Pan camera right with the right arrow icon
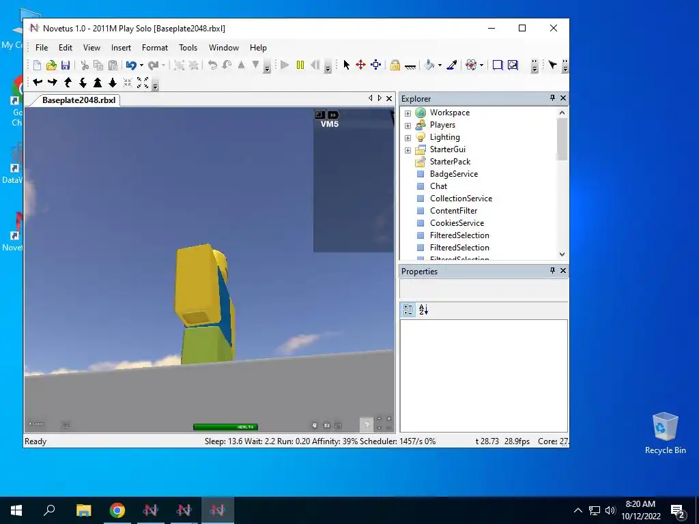 pos(53,83)
